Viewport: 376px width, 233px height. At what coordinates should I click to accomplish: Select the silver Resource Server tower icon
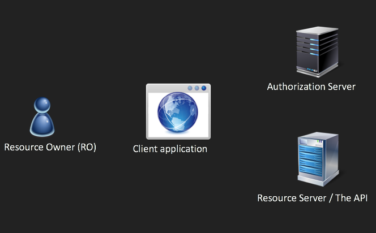318,159
